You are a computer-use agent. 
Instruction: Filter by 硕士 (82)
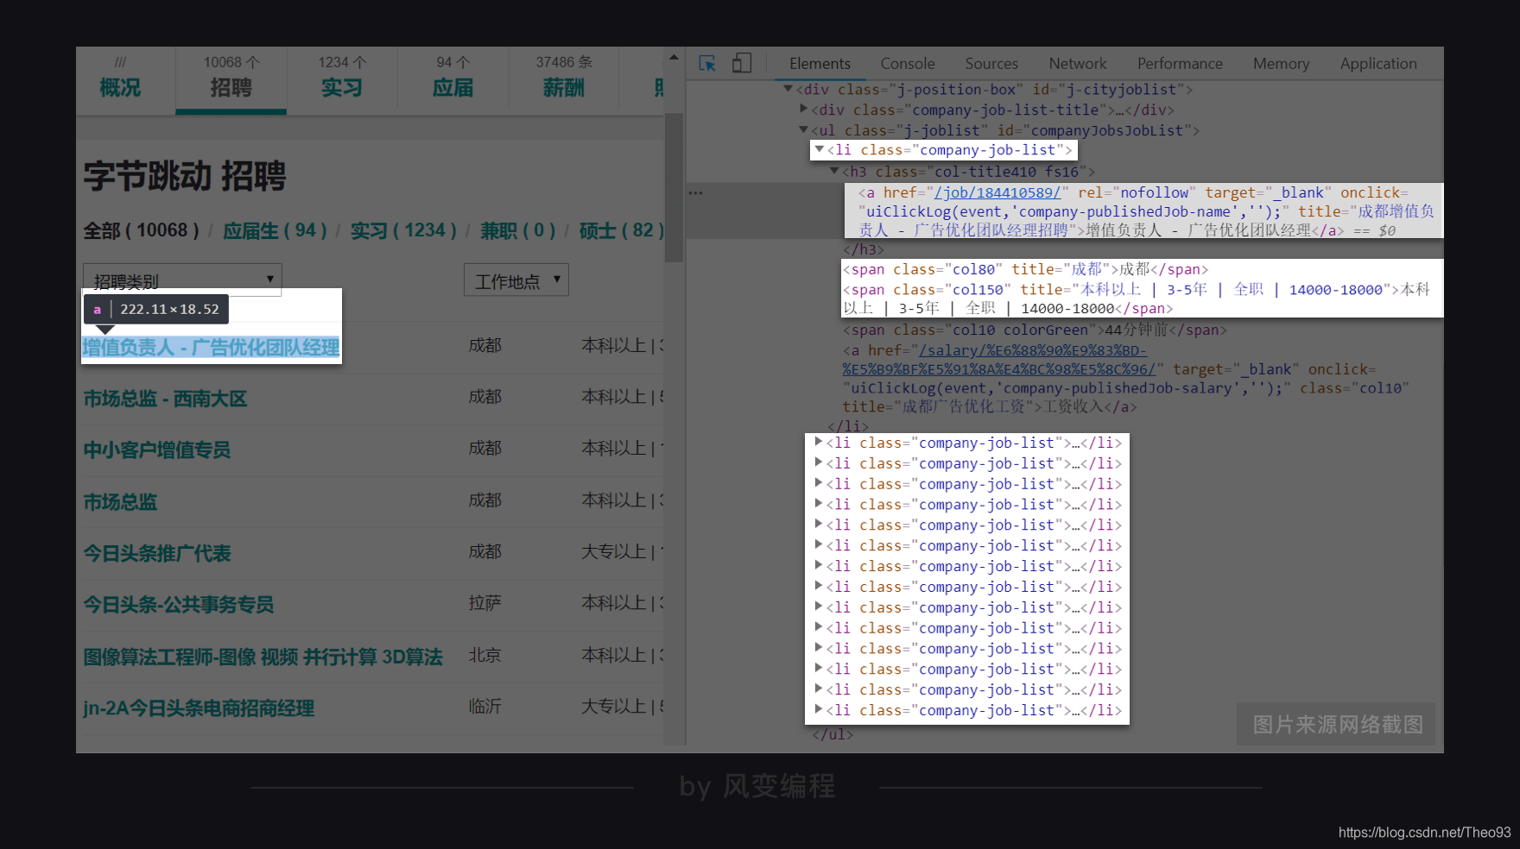[621, 230]
